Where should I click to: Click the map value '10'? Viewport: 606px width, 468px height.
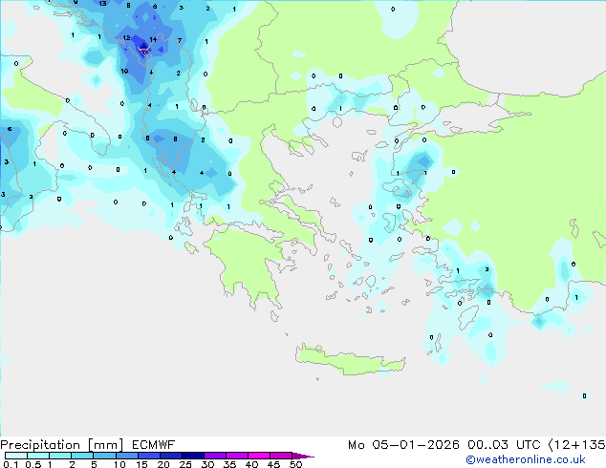[124, 71]
